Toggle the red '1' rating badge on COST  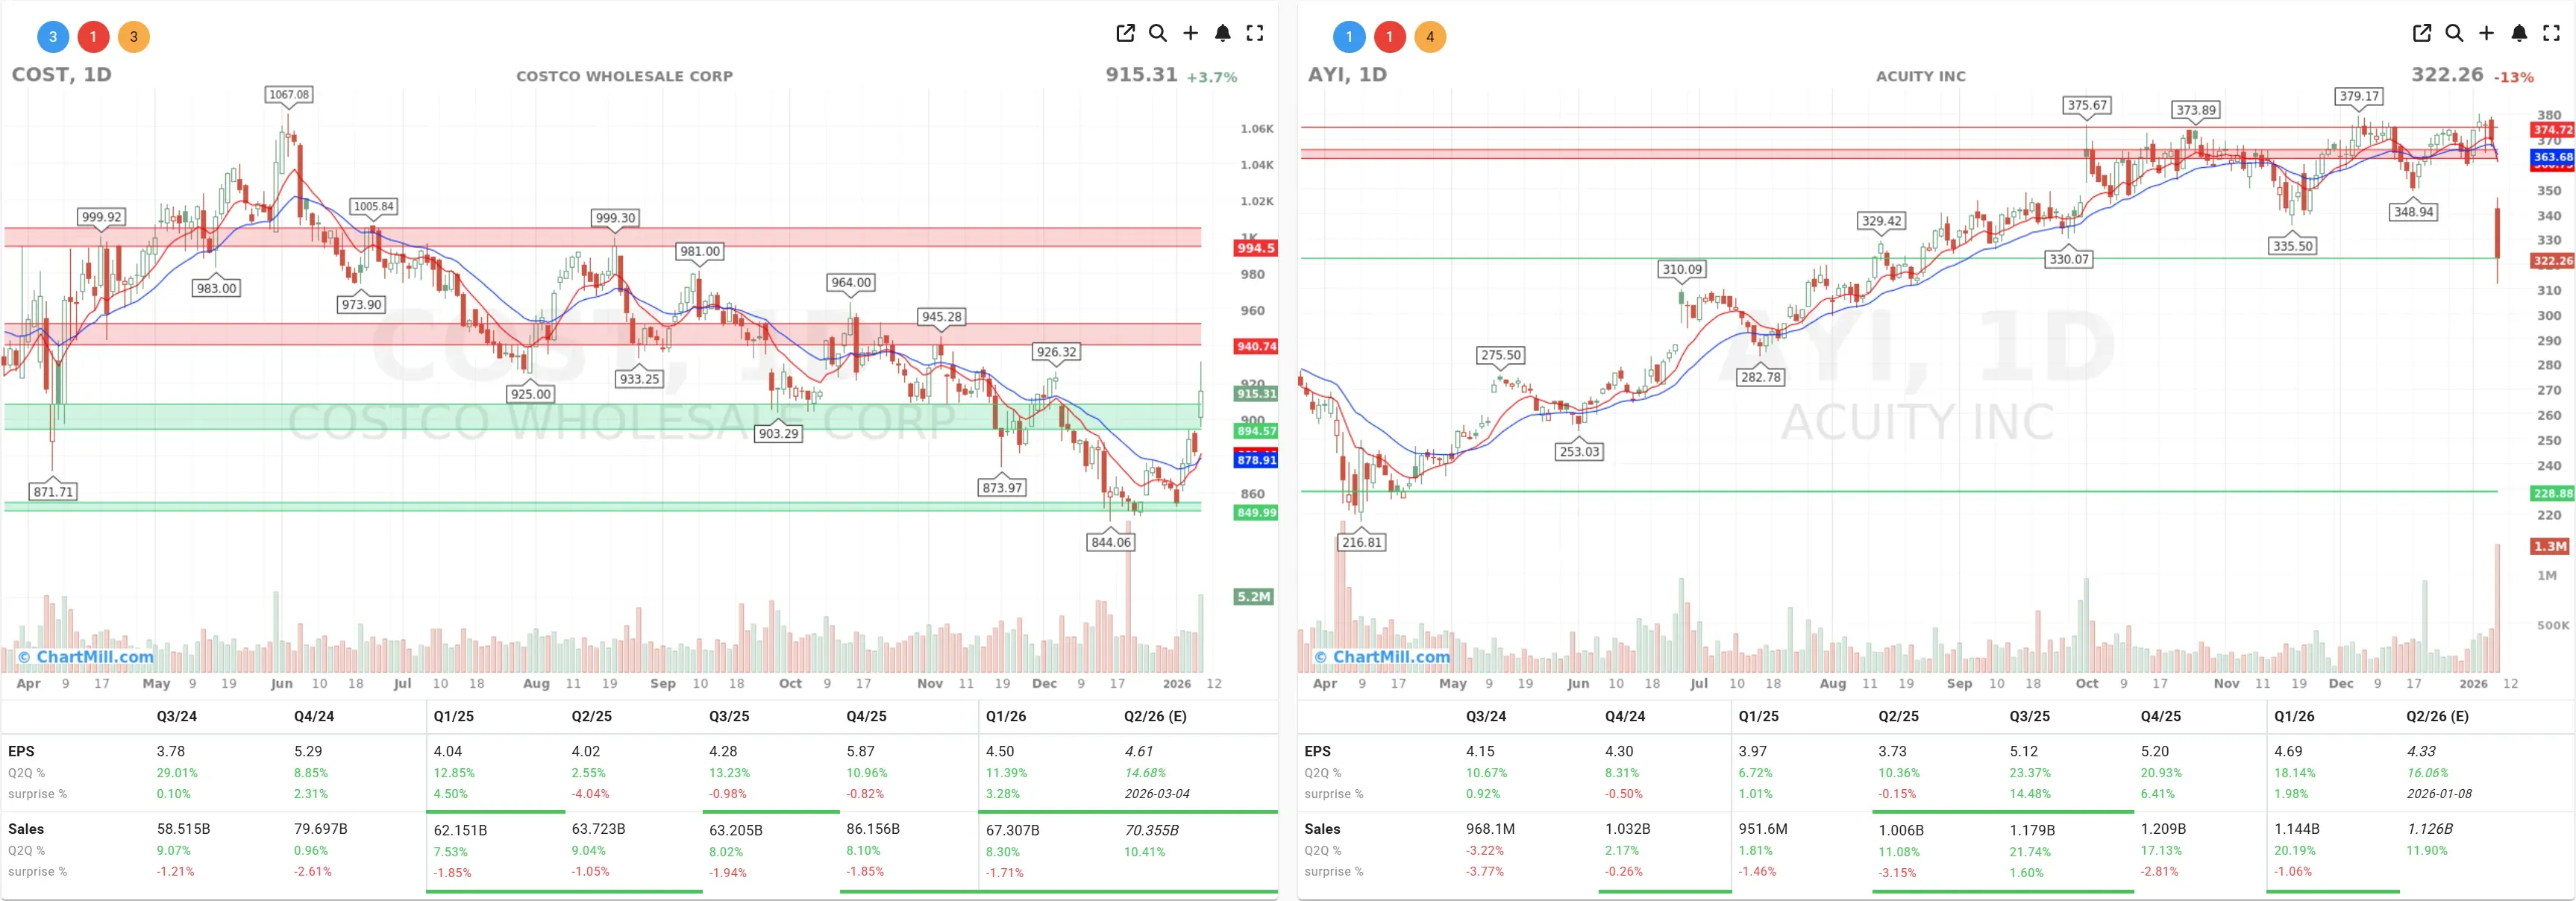point(93,36)
